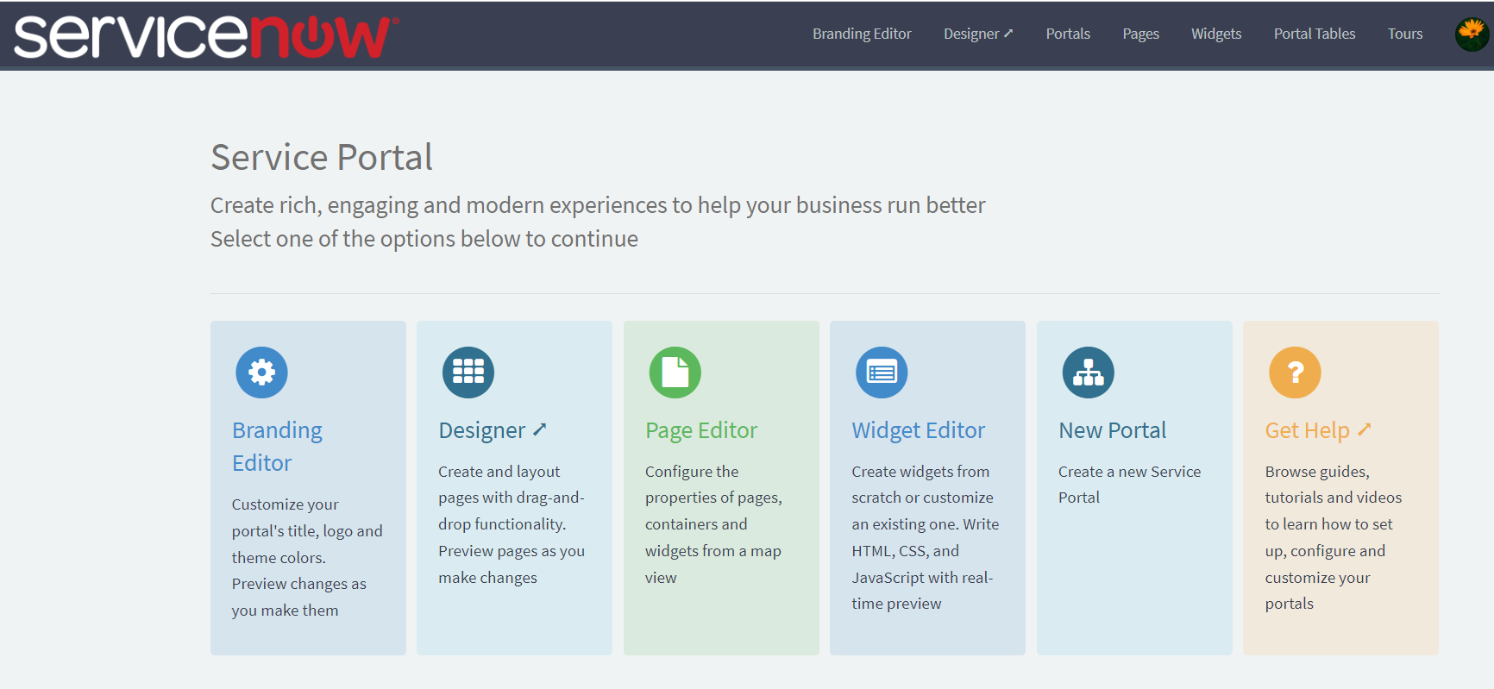
Task: Open the New Portal card title
Action: [1112, 430]
